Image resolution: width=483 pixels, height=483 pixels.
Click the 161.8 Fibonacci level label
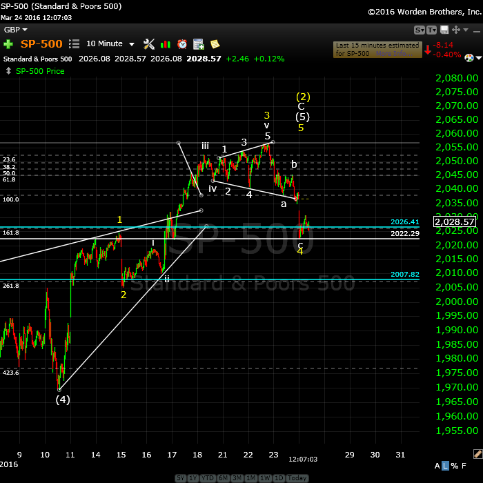(11, 233)
